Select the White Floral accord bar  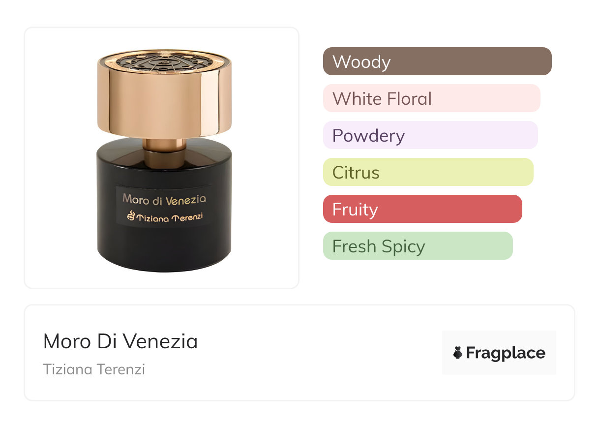431,98
